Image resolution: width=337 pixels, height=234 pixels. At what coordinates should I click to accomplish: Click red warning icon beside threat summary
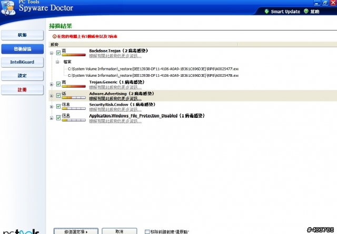(x=54, y=36)
